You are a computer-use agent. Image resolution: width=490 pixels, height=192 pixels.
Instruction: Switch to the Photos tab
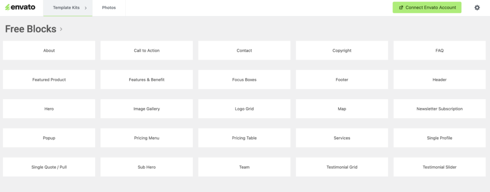click(x=109, y=8)
